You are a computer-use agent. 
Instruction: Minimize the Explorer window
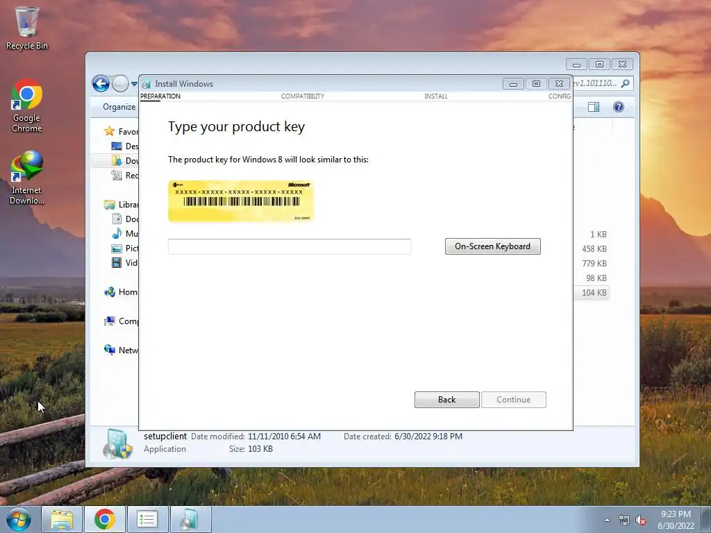pos(576,65)
